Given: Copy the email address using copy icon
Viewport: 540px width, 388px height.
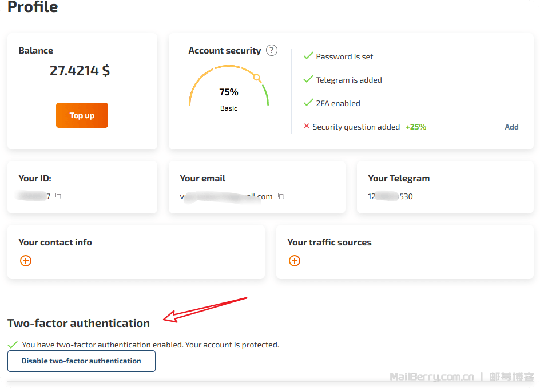Looking at the screenshot, I should point(281,196).
